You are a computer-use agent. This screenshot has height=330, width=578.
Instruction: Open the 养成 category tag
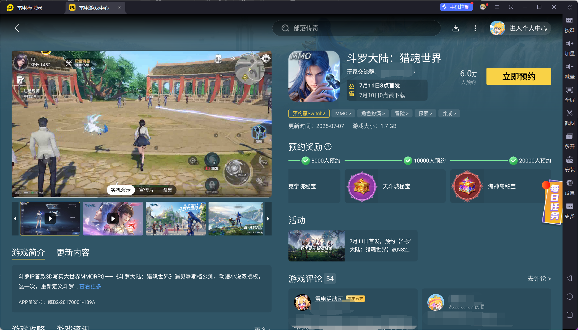449,113
